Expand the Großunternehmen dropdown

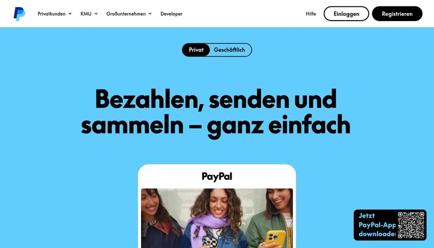click(x=129, y=14)
